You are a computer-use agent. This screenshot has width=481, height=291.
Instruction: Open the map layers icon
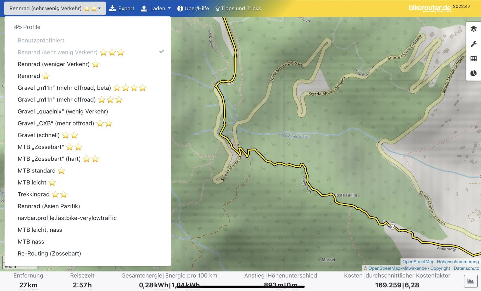pyautogui.click(x=473, y=29)
